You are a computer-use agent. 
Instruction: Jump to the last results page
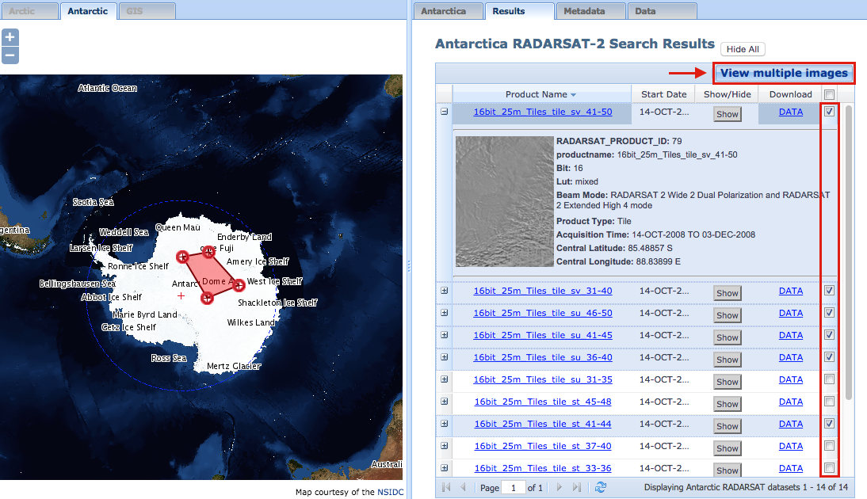576,488
